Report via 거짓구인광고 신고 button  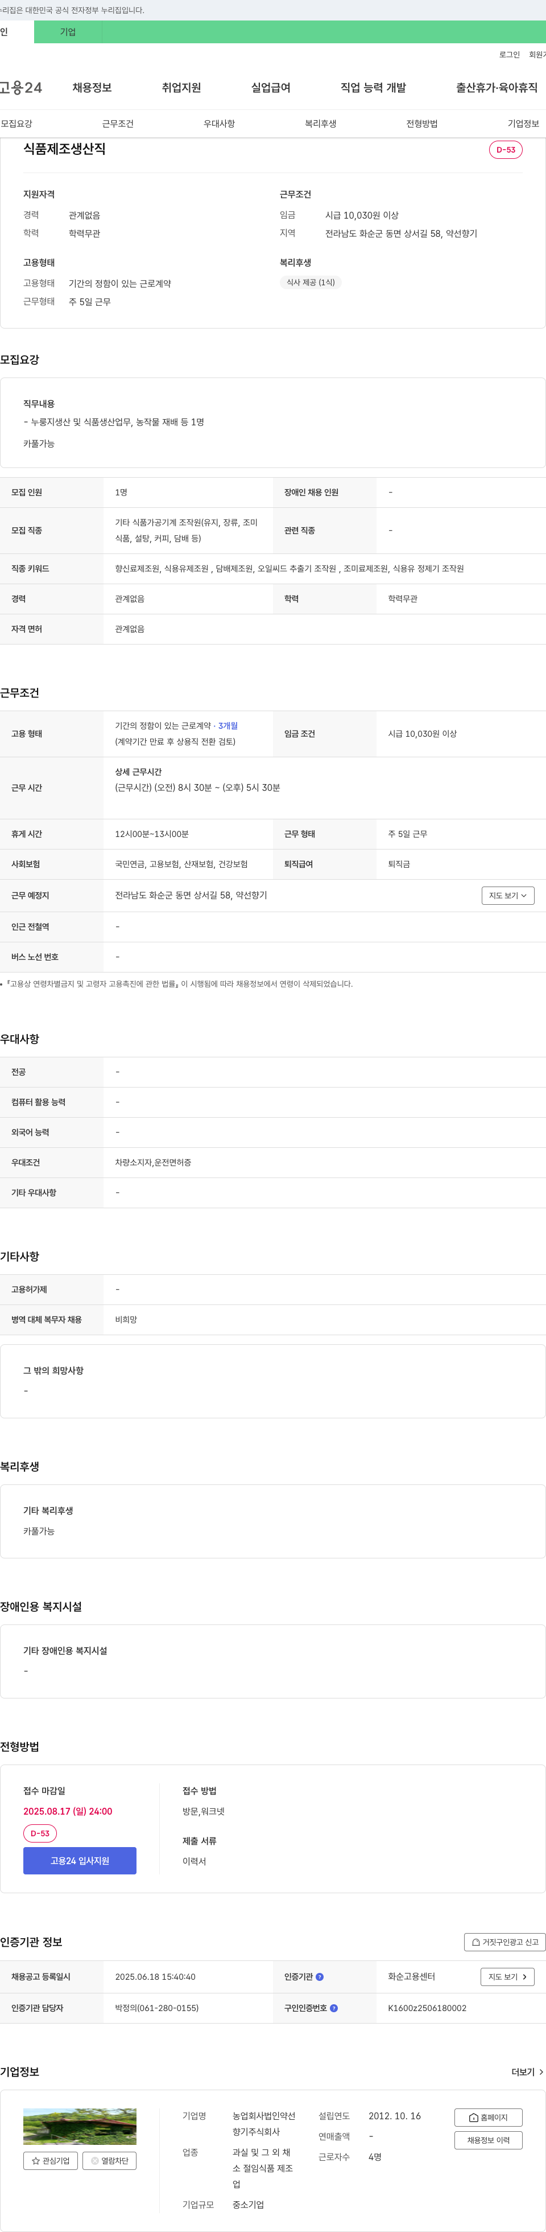(x=504, y=1942)
